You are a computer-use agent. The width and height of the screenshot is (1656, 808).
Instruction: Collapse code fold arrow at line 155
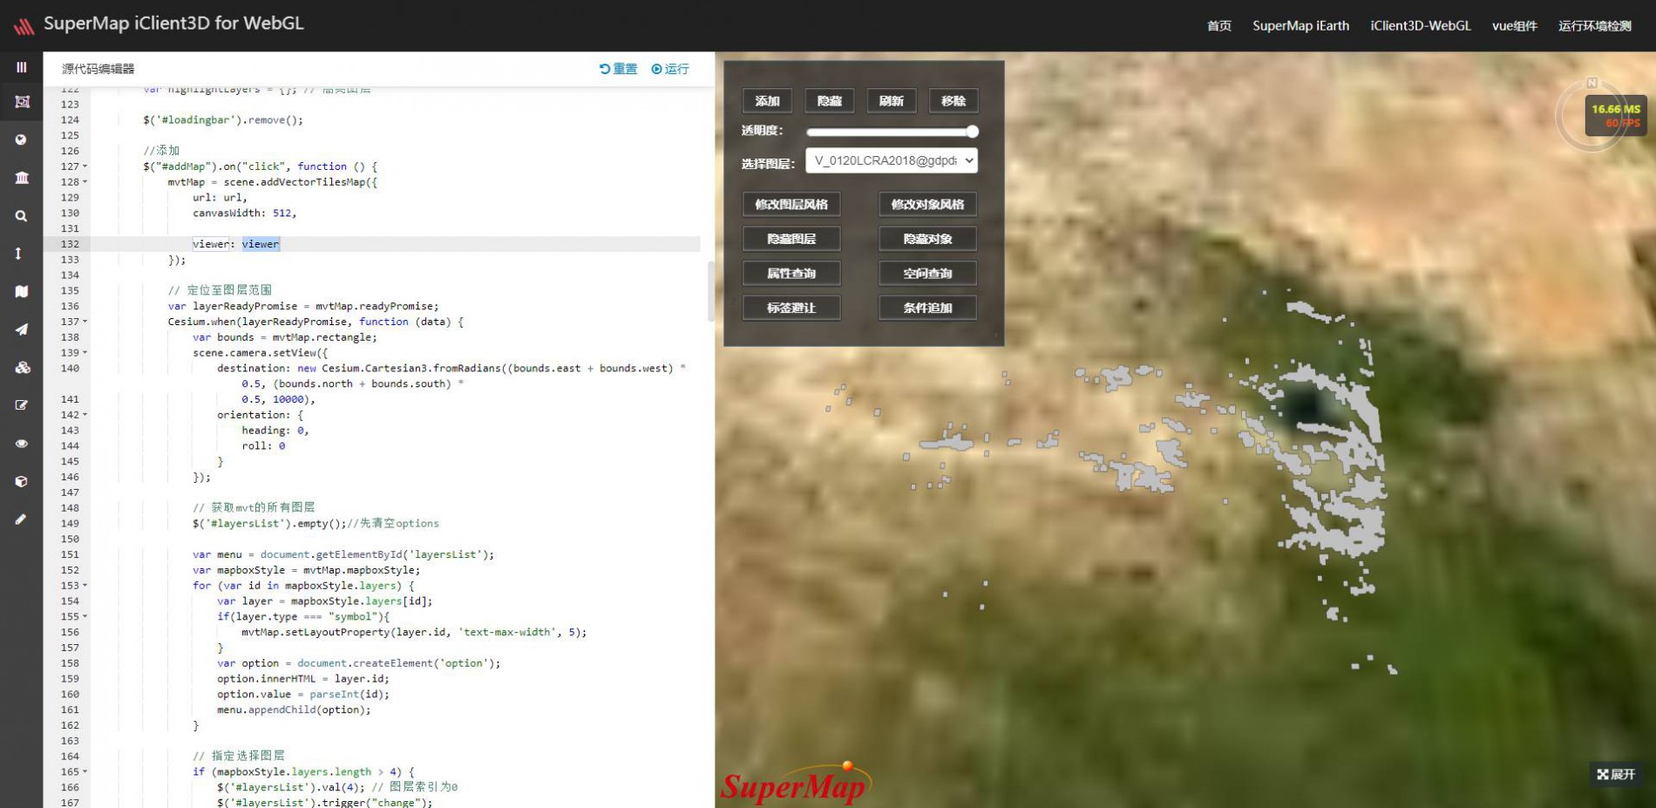[85, 616]
